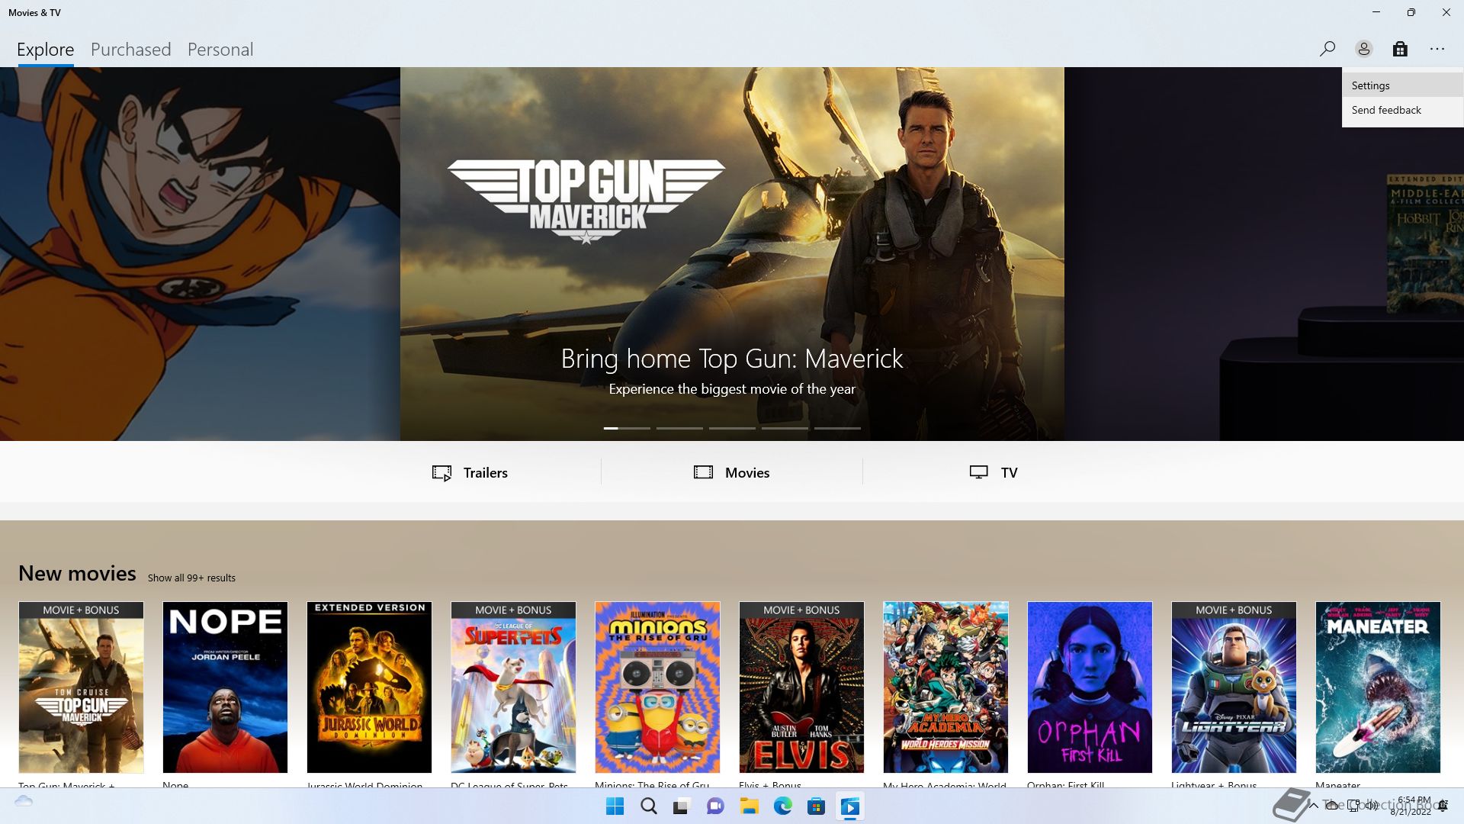1464x824 pixels.
Task: Open the TV category
Action: [993, 472]
